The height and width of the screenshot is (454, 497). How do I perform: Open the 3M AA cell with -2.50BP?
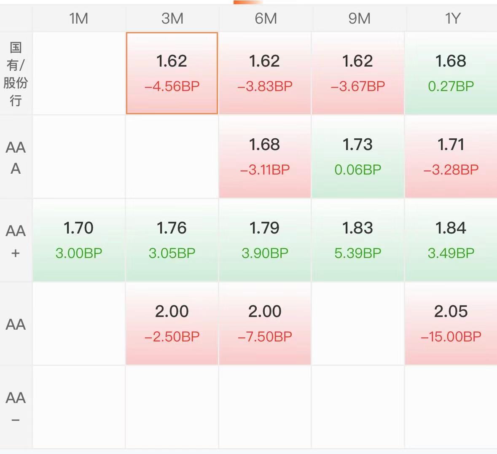(x=172, y=324)
